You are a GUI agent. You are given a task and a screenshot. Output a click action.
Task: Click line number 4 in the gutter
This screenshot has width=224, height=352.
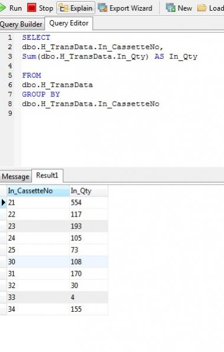point(10,66)
